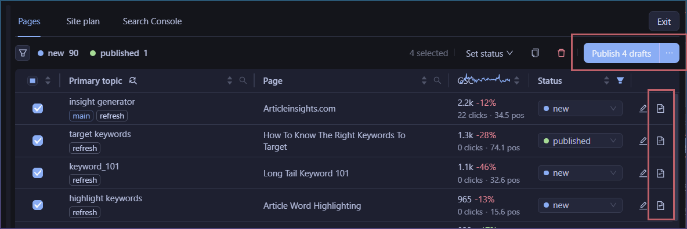Viewport: 687px width, 229px height.
Task: Toggle the select-all header checkbox
Action: pos(33,80)
